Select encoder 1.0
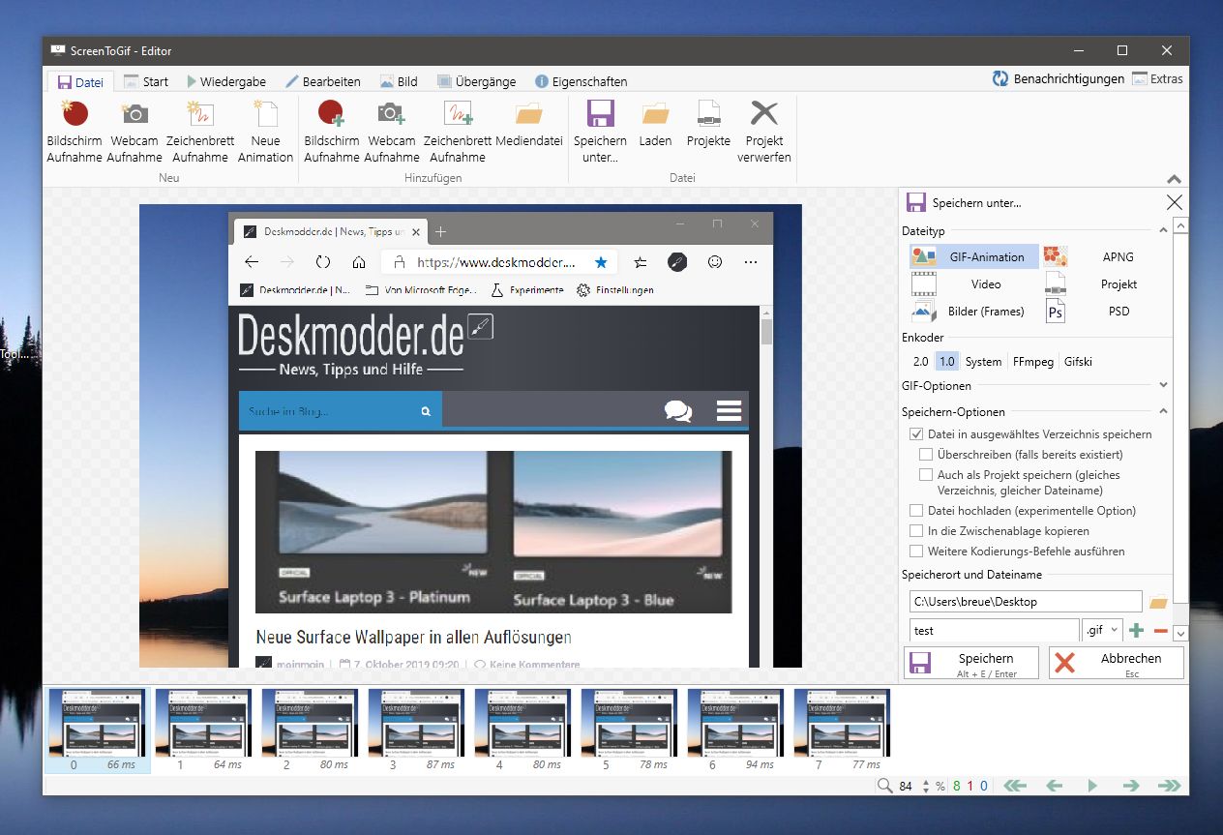The width and height of the screenshot is (1223, 835). tap(946, 362)
